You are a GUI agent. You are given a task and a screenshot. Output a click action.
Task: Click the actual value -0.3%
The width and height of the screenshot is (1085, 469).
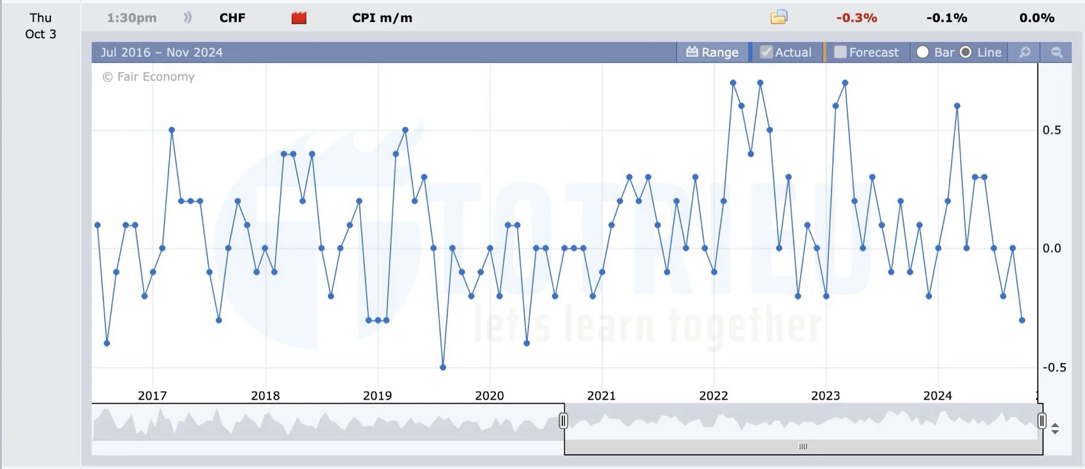coord(857,18)
